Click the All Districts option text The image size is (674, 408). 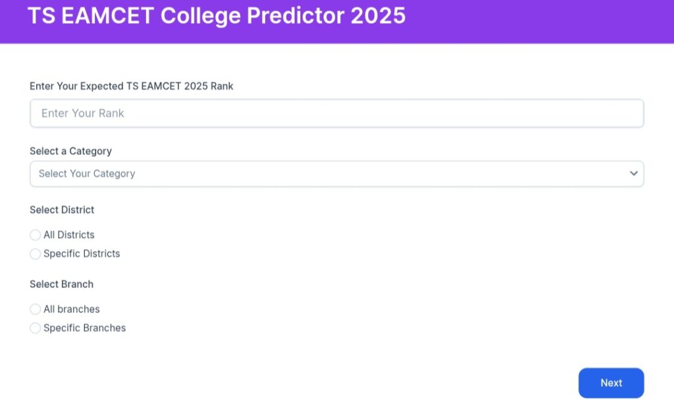click(x=69, y=235)
